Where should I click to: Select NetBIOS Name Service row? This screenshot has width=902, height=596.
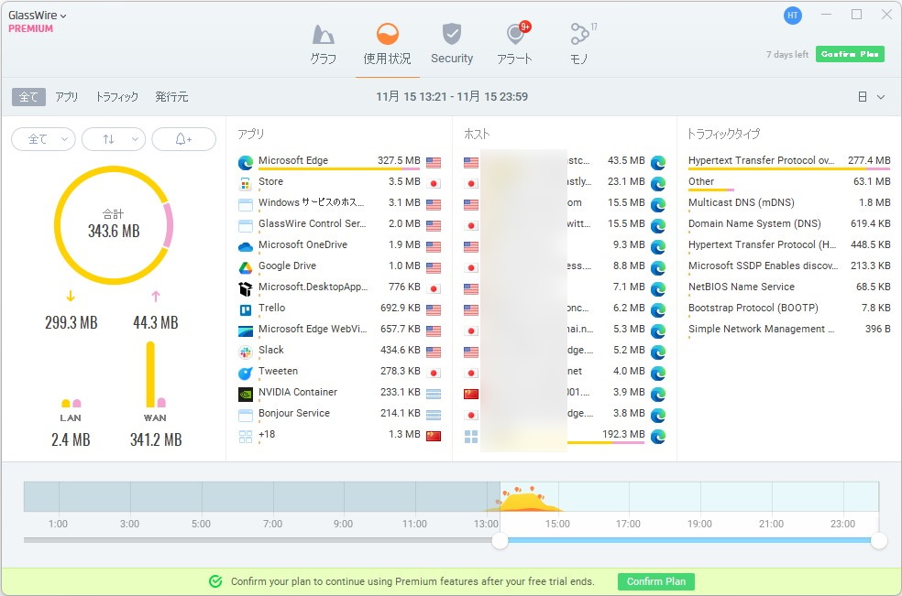[x=789, y=287]
